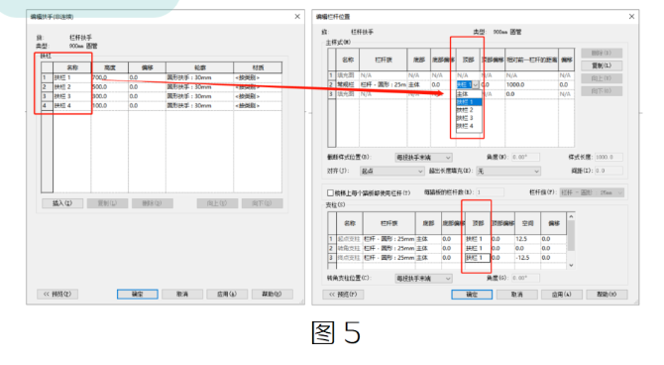Select row header 4 in rails table

point(47,105)
